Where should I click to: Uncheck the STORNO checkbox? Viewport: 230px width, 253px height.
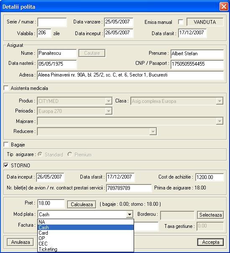6,165
